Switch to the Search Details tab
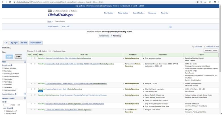 tap(36, 43)
